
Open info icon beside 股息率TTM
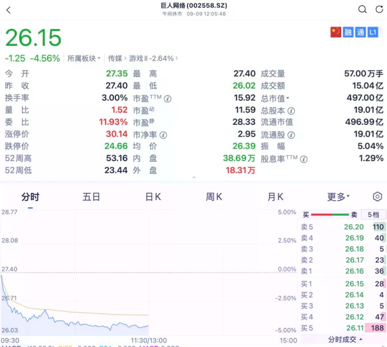pyautogui.click(x=304, y=159)
